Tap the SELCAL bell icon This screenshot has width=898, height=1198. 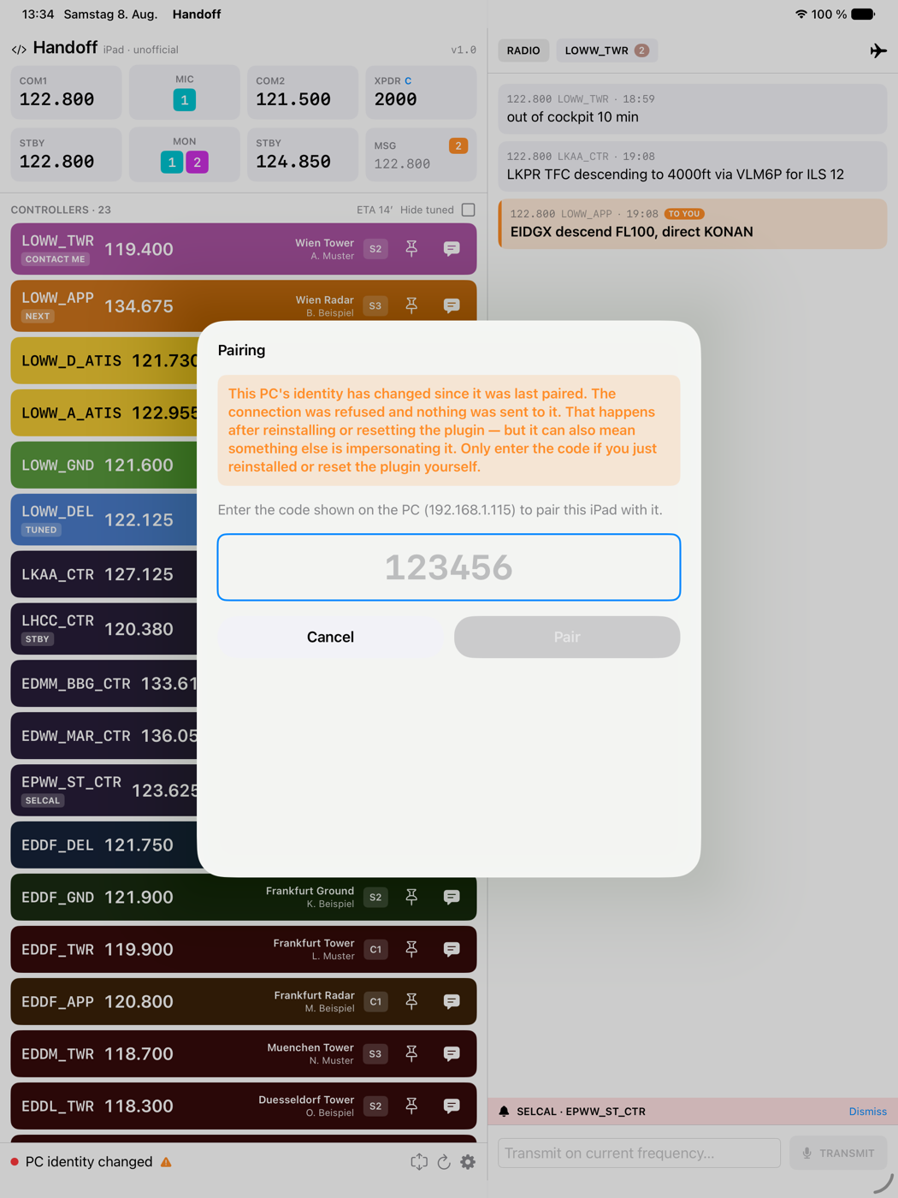pyautogui.click(x=504, y=1112)
